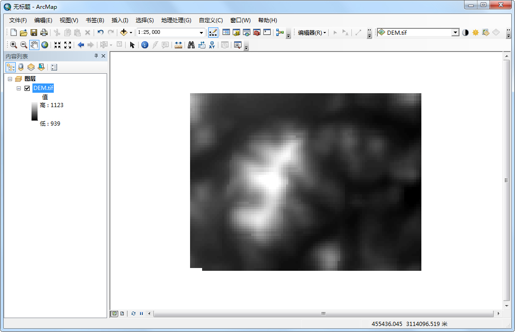
Task: Click the Find binoculars icon
Action: tap(191, 45)
